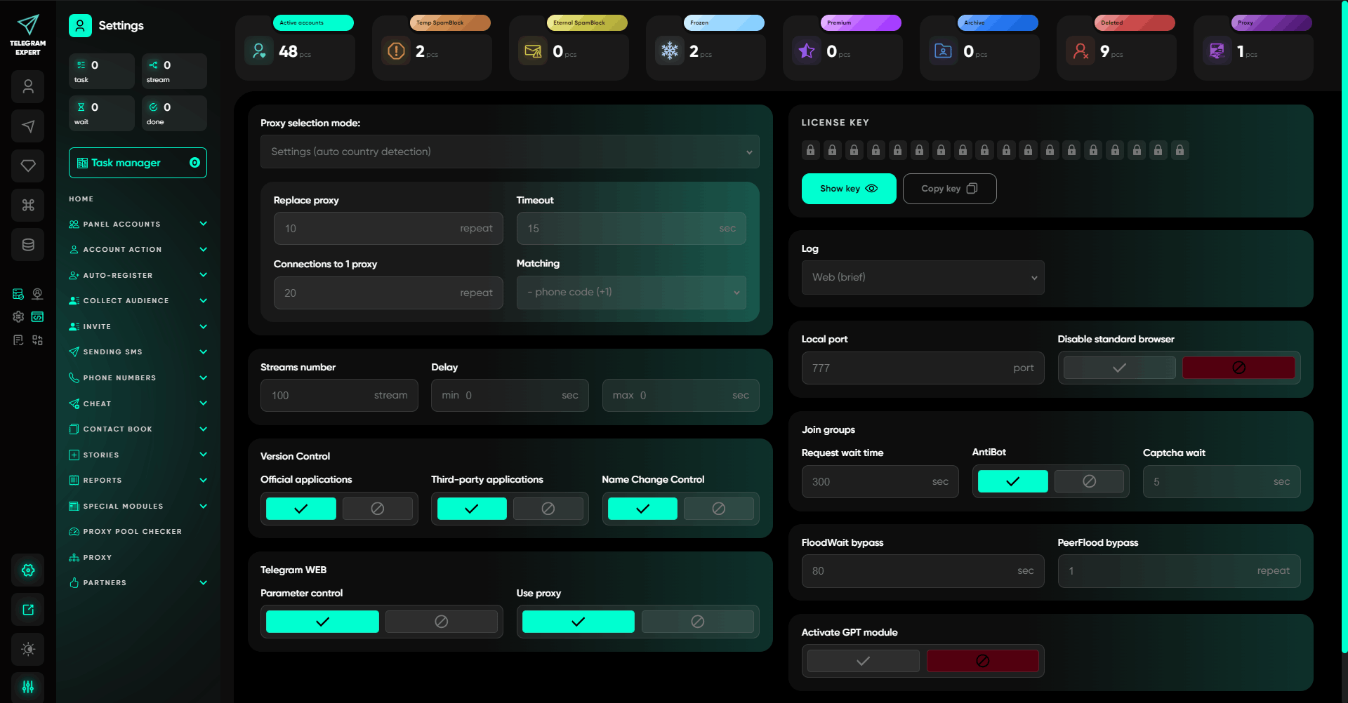Disable Telegram WEB Use proxy
Image resolution: width=1348 pixels, height=703 pixels.
(698, 622)
